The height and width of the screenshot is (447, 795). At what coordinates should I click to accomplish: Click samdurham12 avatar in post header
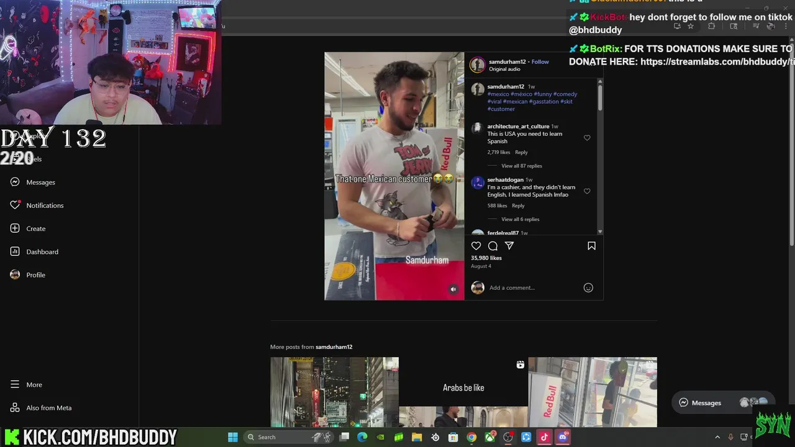coord(477,65)
